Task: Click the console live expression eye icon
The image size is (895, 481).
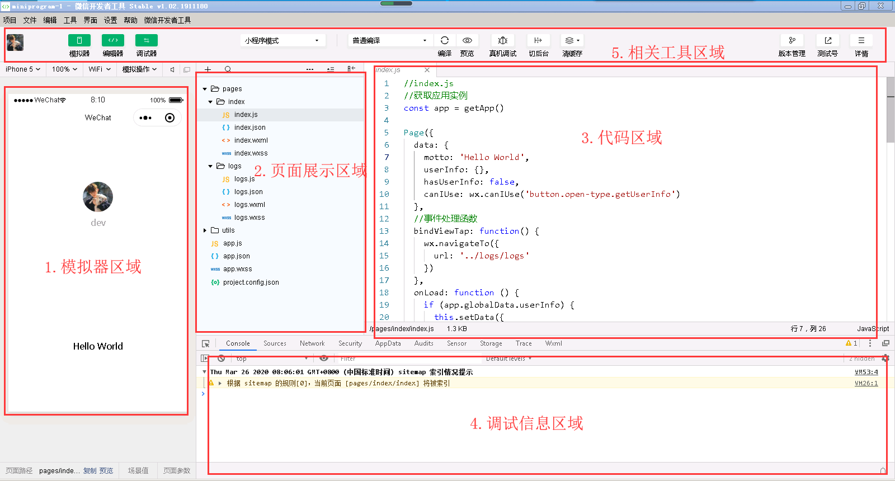Action: click(323, 359)
